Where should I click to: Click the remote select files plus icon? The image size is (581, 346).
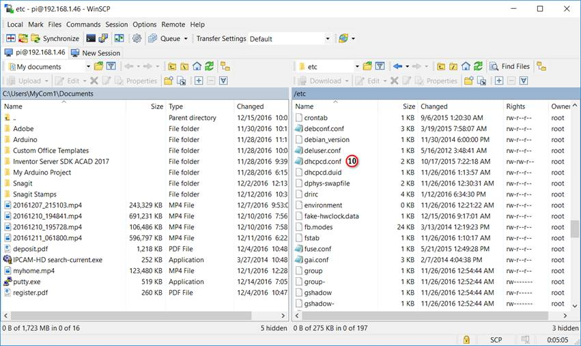click(x=499, y=81)
